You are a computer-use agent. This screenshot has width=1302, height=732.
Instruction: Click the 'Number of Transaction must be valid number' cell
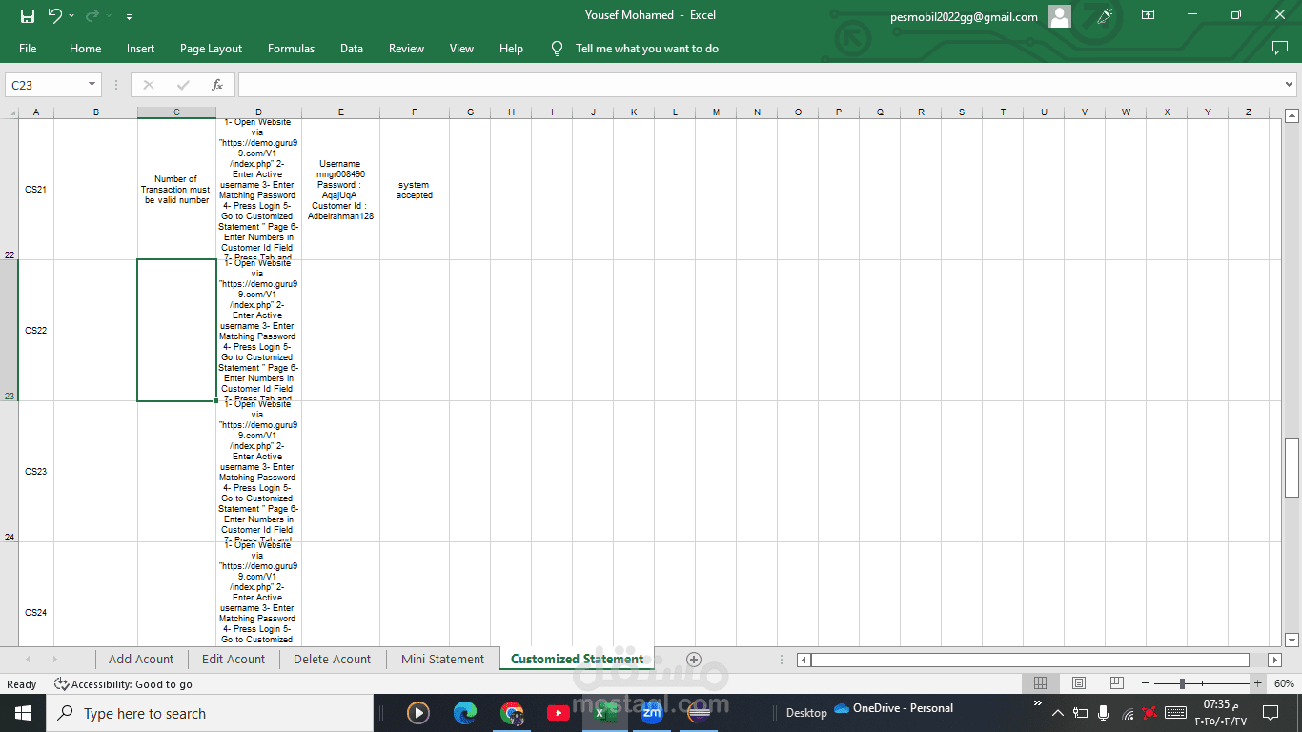pos(176,190)
